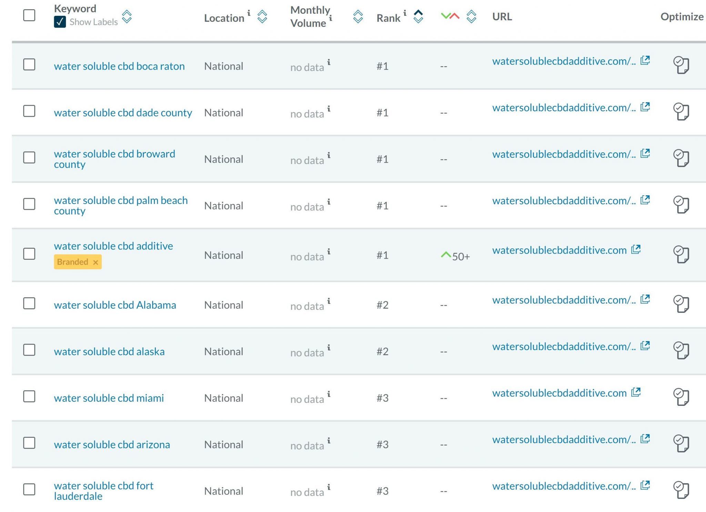The width and height of the screenshot is (706, 512).
Task: Sort by rank change column arrows
Action: point(471,17)
